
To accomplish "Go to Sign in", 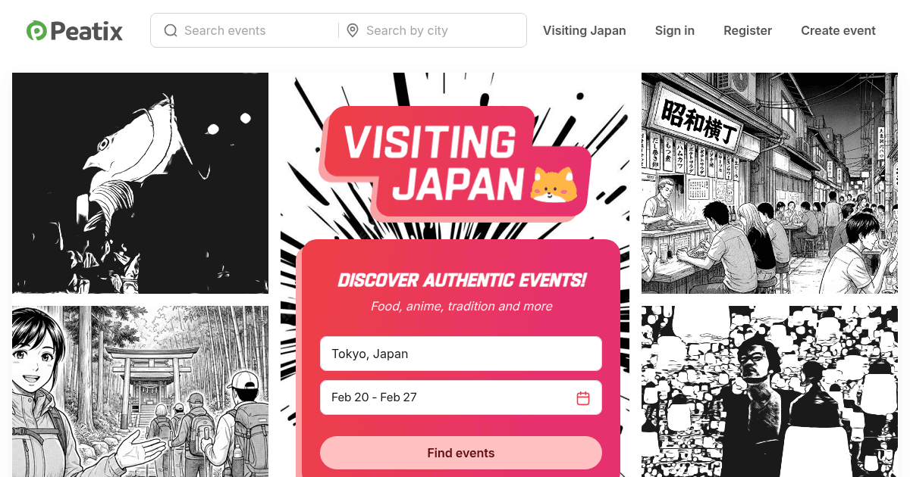I will (675, 30).
